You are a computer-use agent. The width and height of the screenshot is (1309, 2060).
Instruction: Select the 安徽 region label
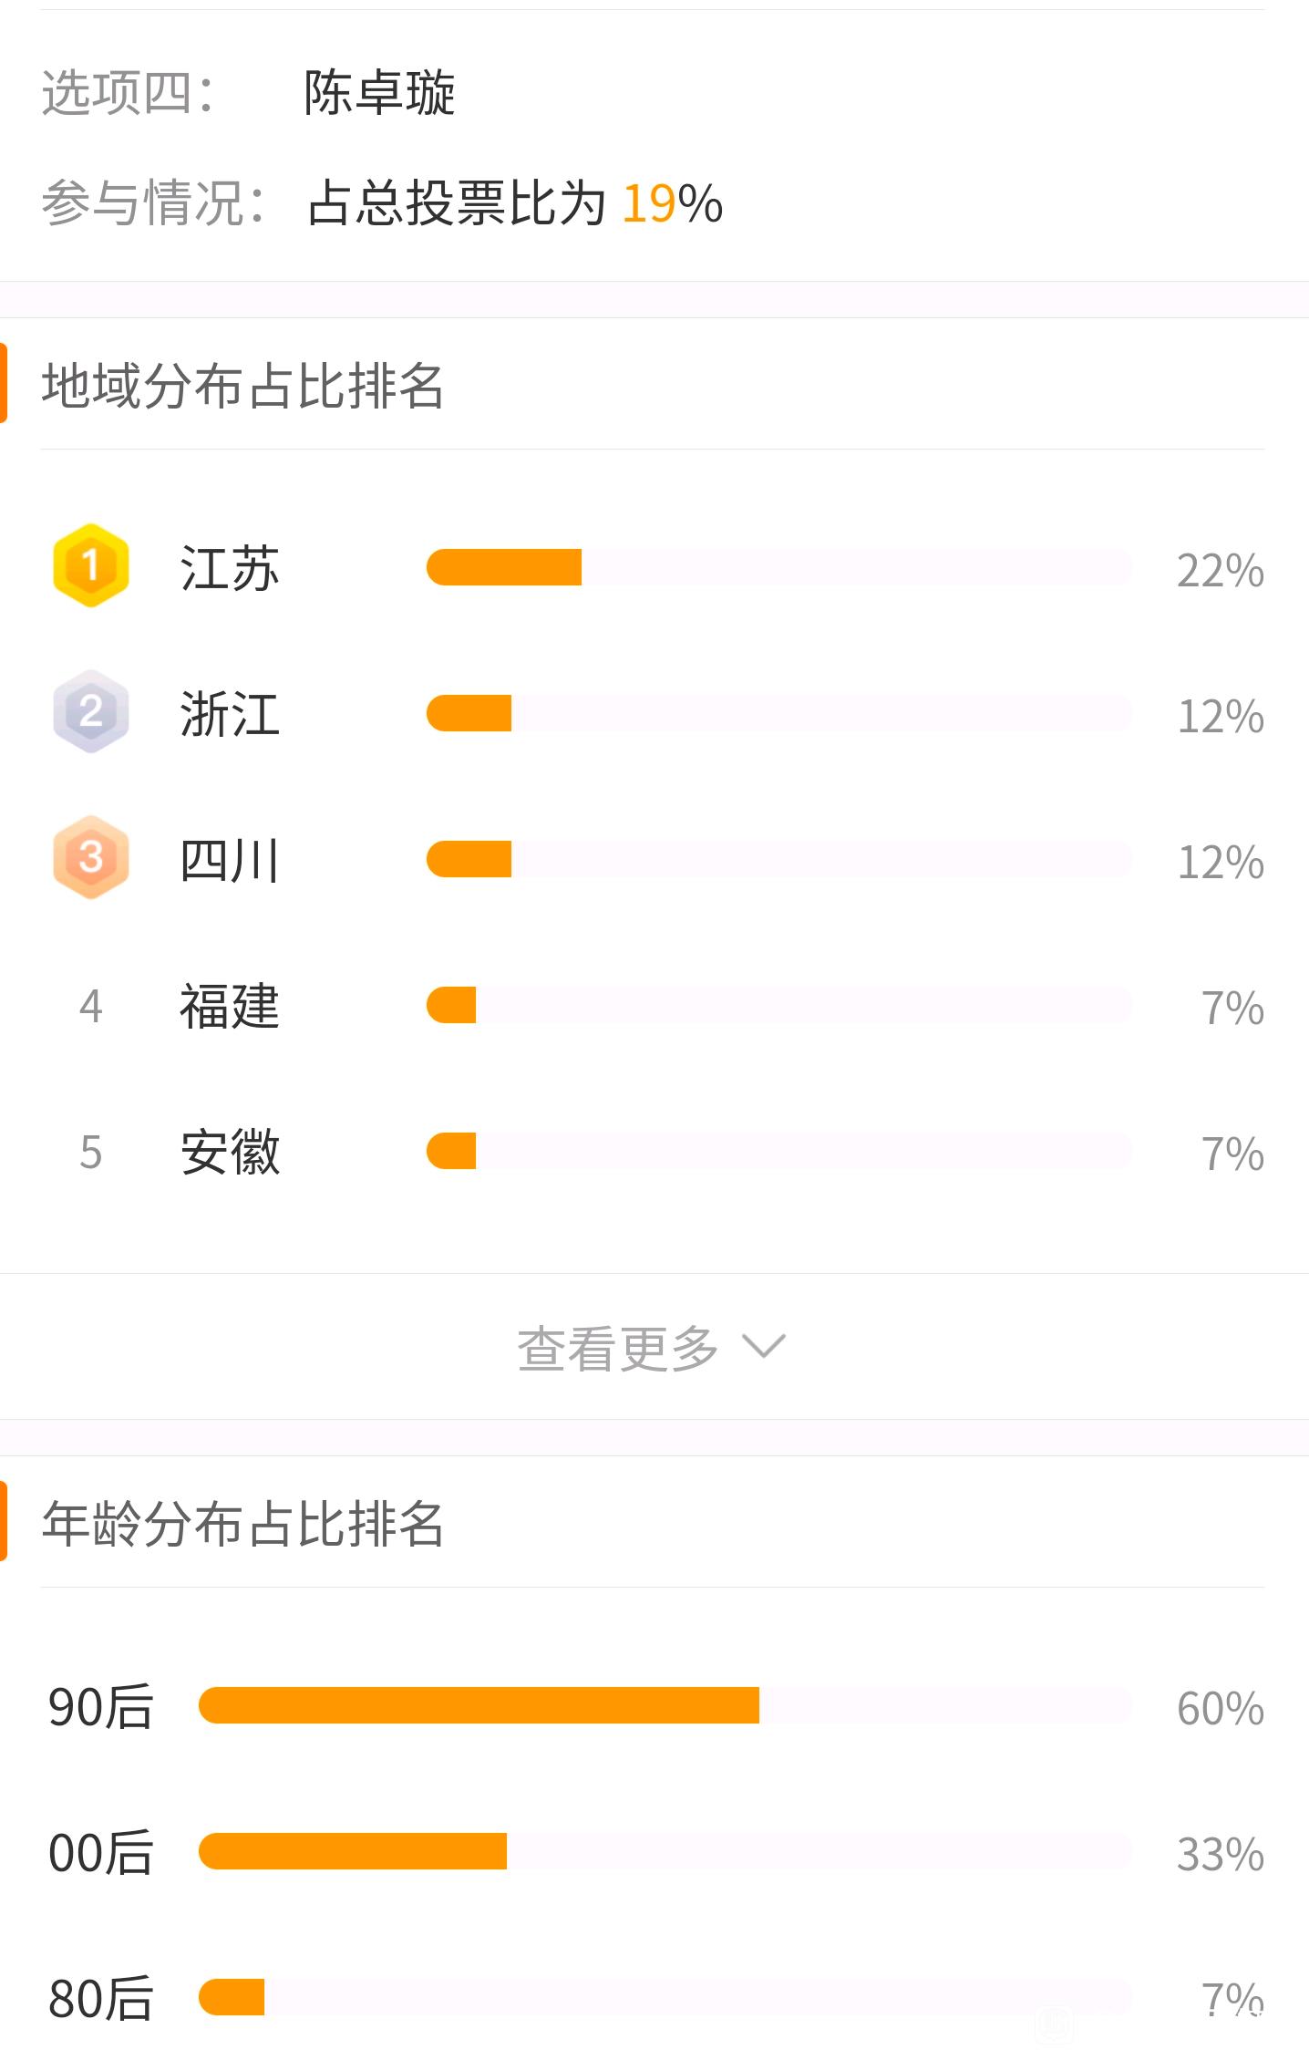pos(230,1152)
